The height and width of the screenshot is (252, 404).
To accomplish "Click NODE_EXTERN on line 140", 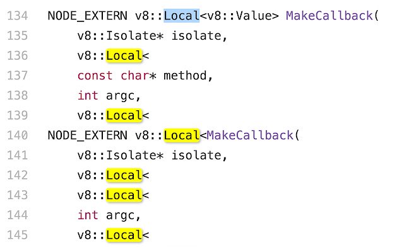I will pos(88,135).
